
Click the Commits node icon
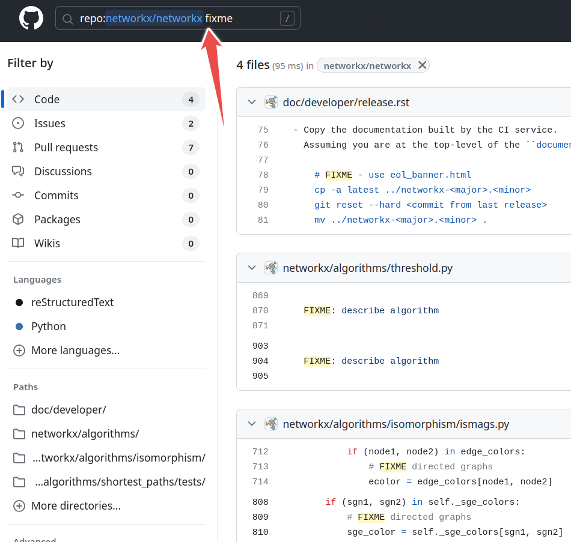[18, 195]
